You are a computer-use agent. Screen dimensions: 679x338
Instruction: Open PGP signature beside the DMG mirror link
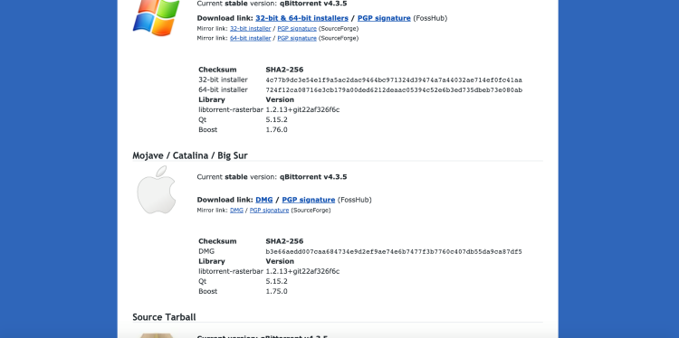coord(270,210)
